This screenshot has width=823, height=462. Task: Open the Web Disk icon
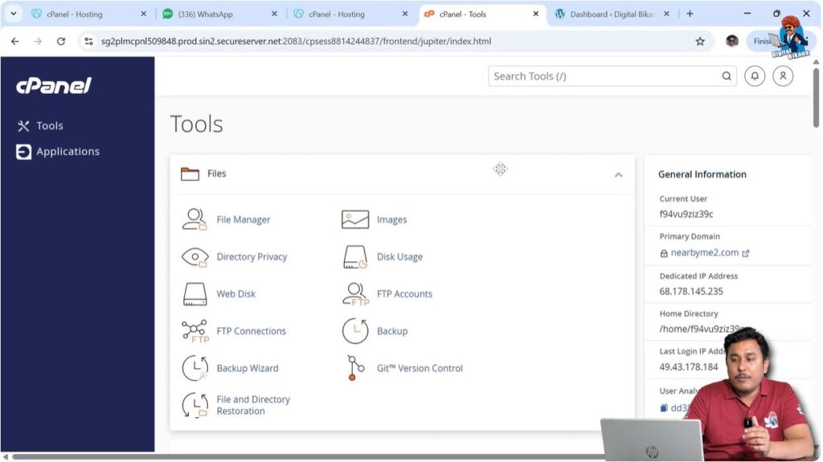pyautogui.click(x=194, y=294)
